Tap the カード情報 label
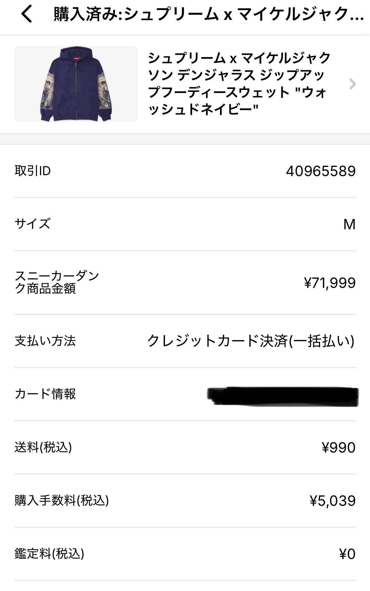Viewport: 370px width, 591px height. (45, 394)
